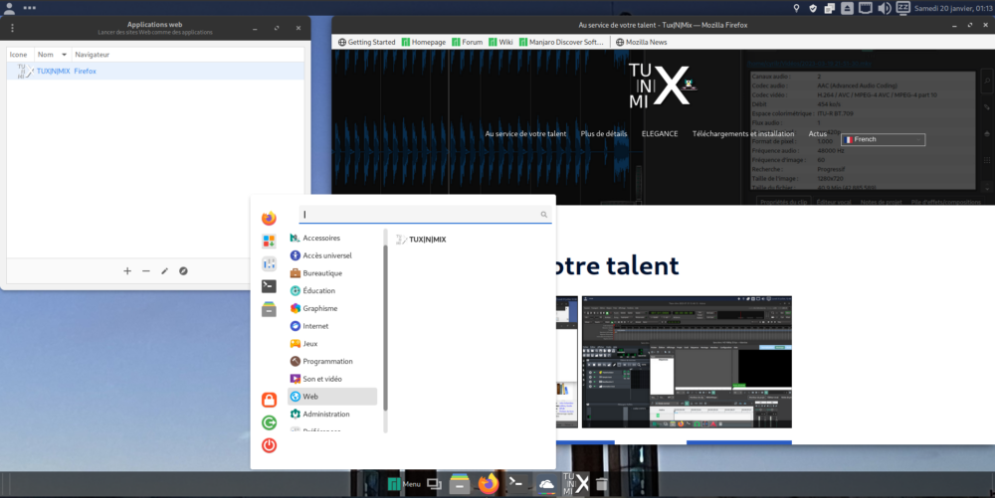The height and width of the screenshot is (498, 995).
Task: Select the Jeux category in the menu
Action: (x=332, y=343)
